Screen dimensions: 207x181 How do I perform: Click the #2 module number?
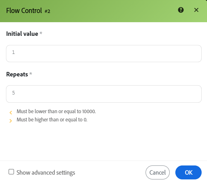[x=47, y=11]
